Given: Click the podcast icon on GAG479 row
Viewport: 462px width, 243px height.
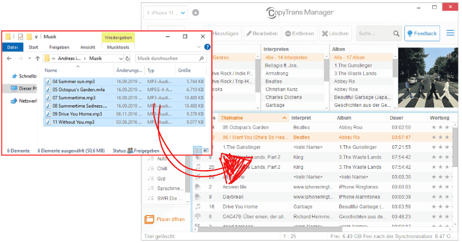Looking at the screenshot, I should point(198,216).
